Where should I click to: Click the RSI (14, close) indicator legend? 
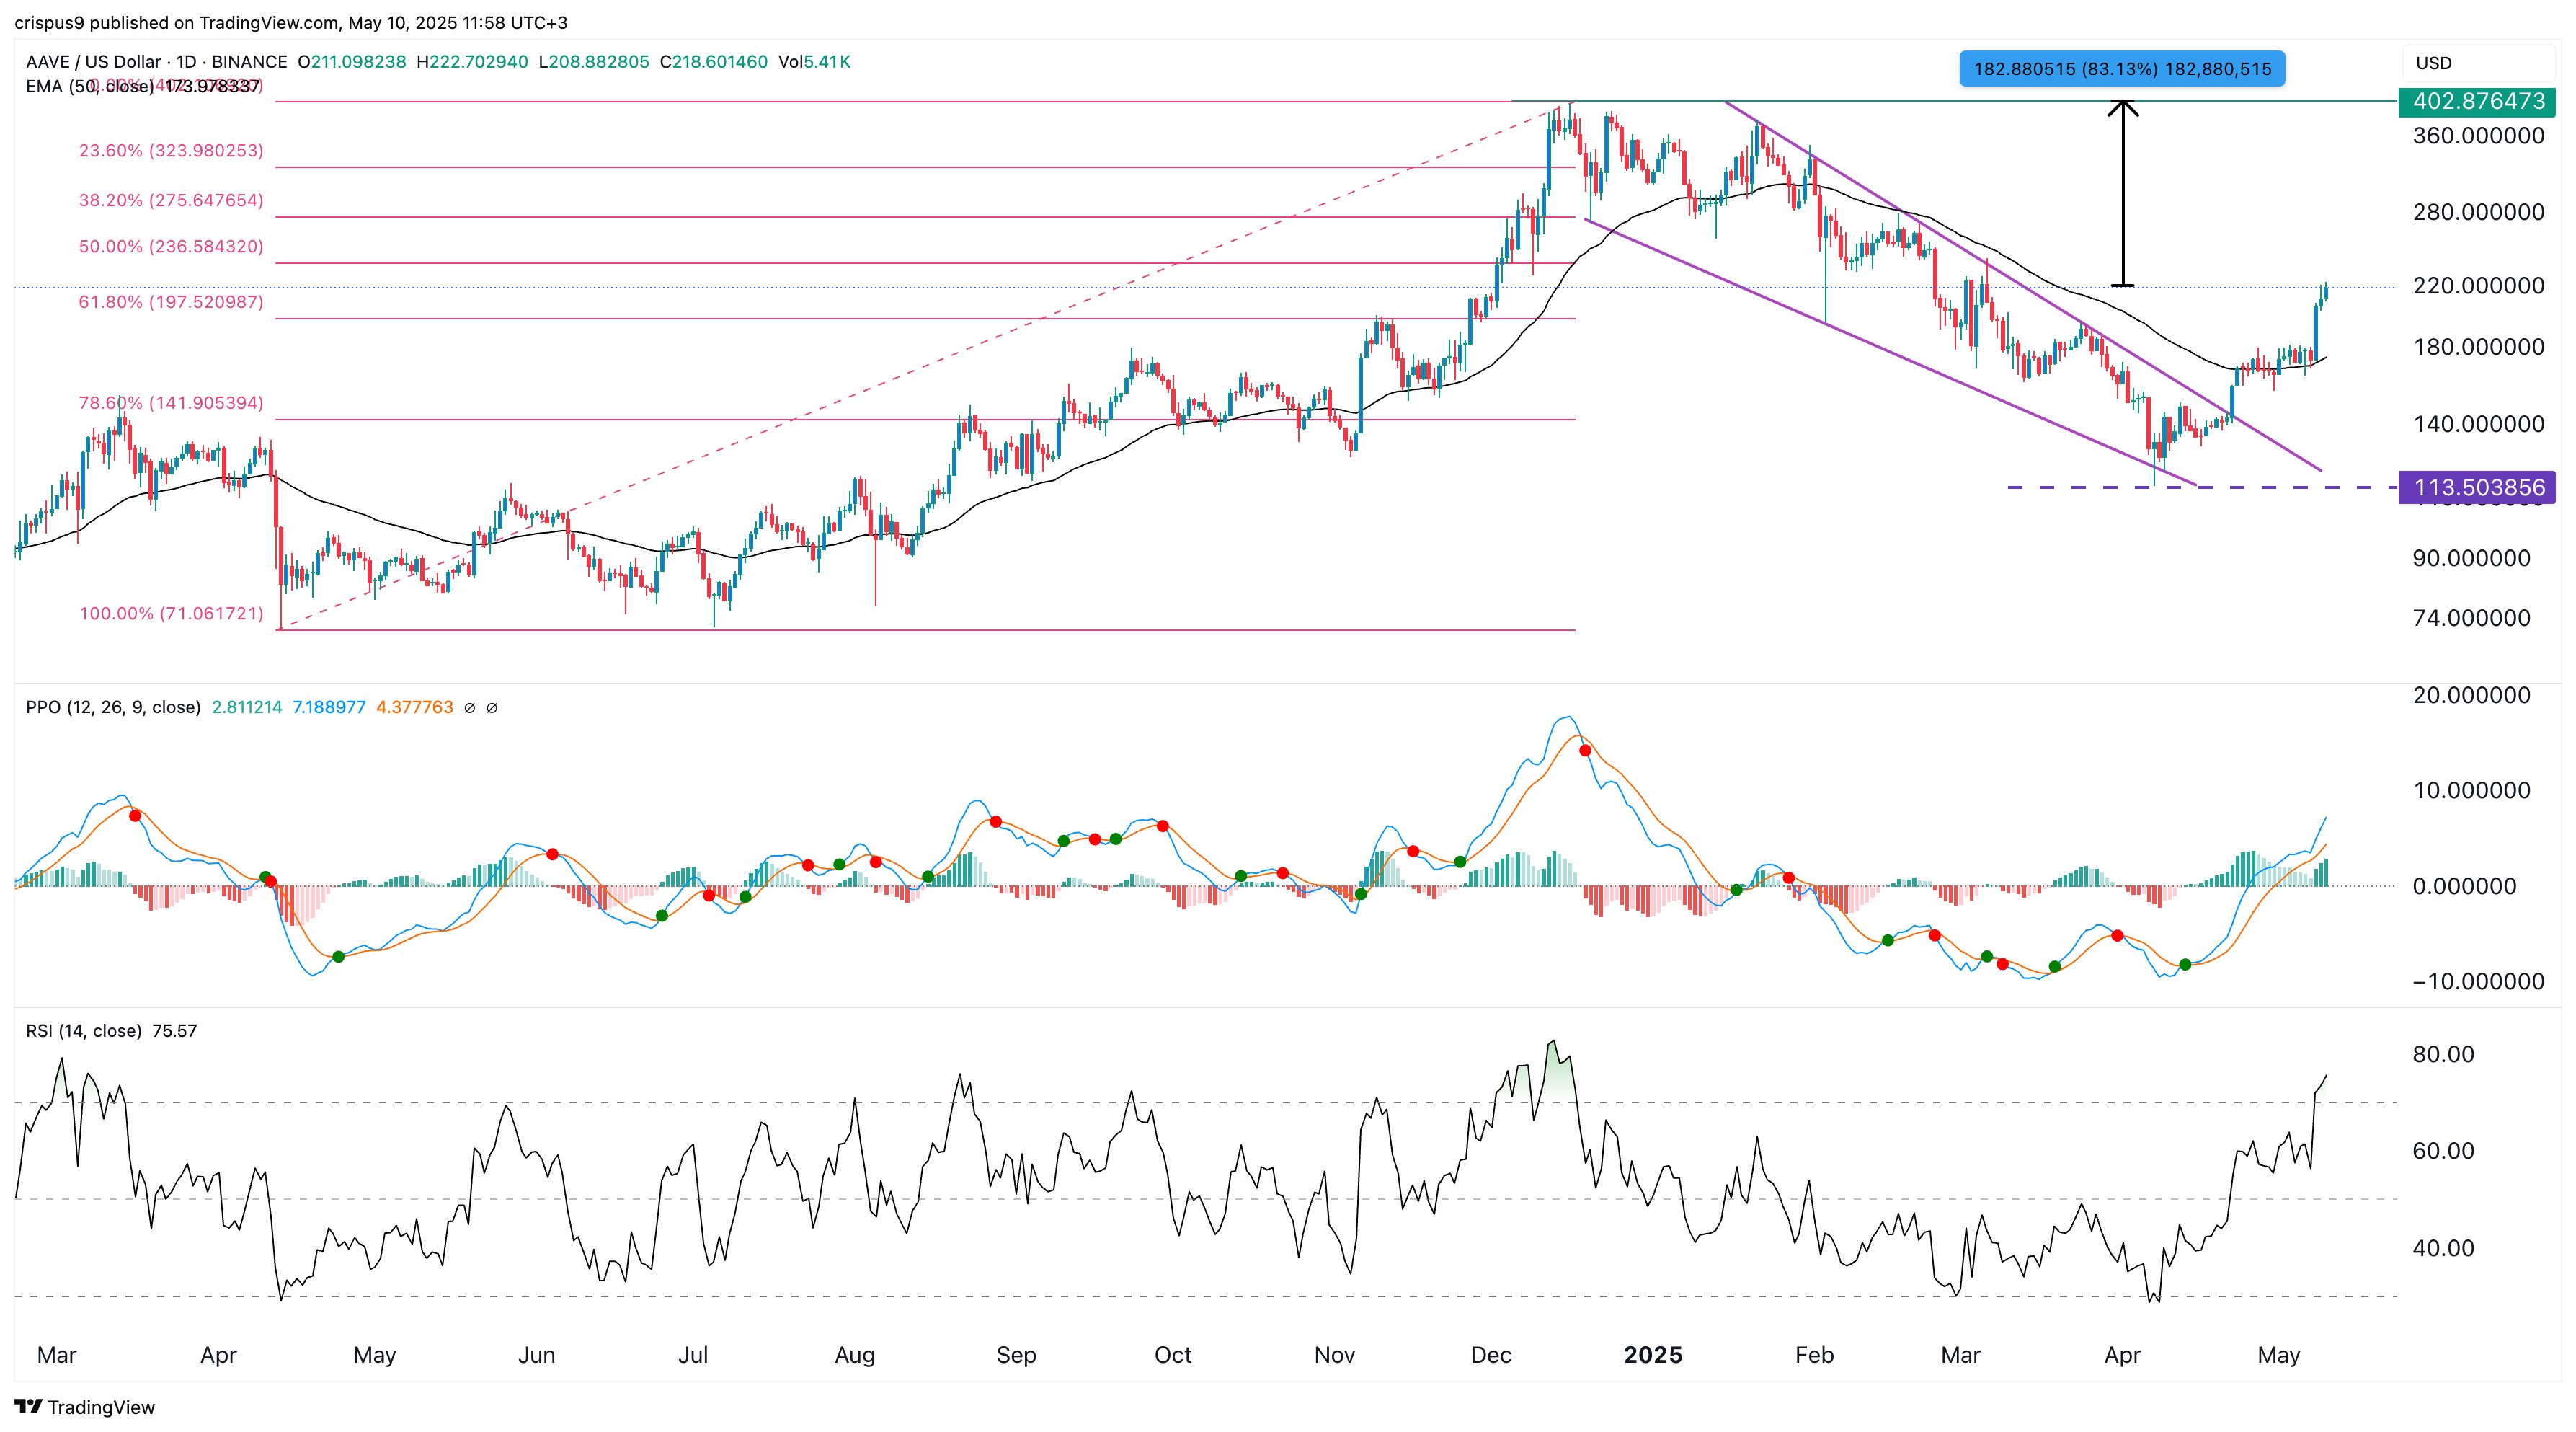point(84,1030)
